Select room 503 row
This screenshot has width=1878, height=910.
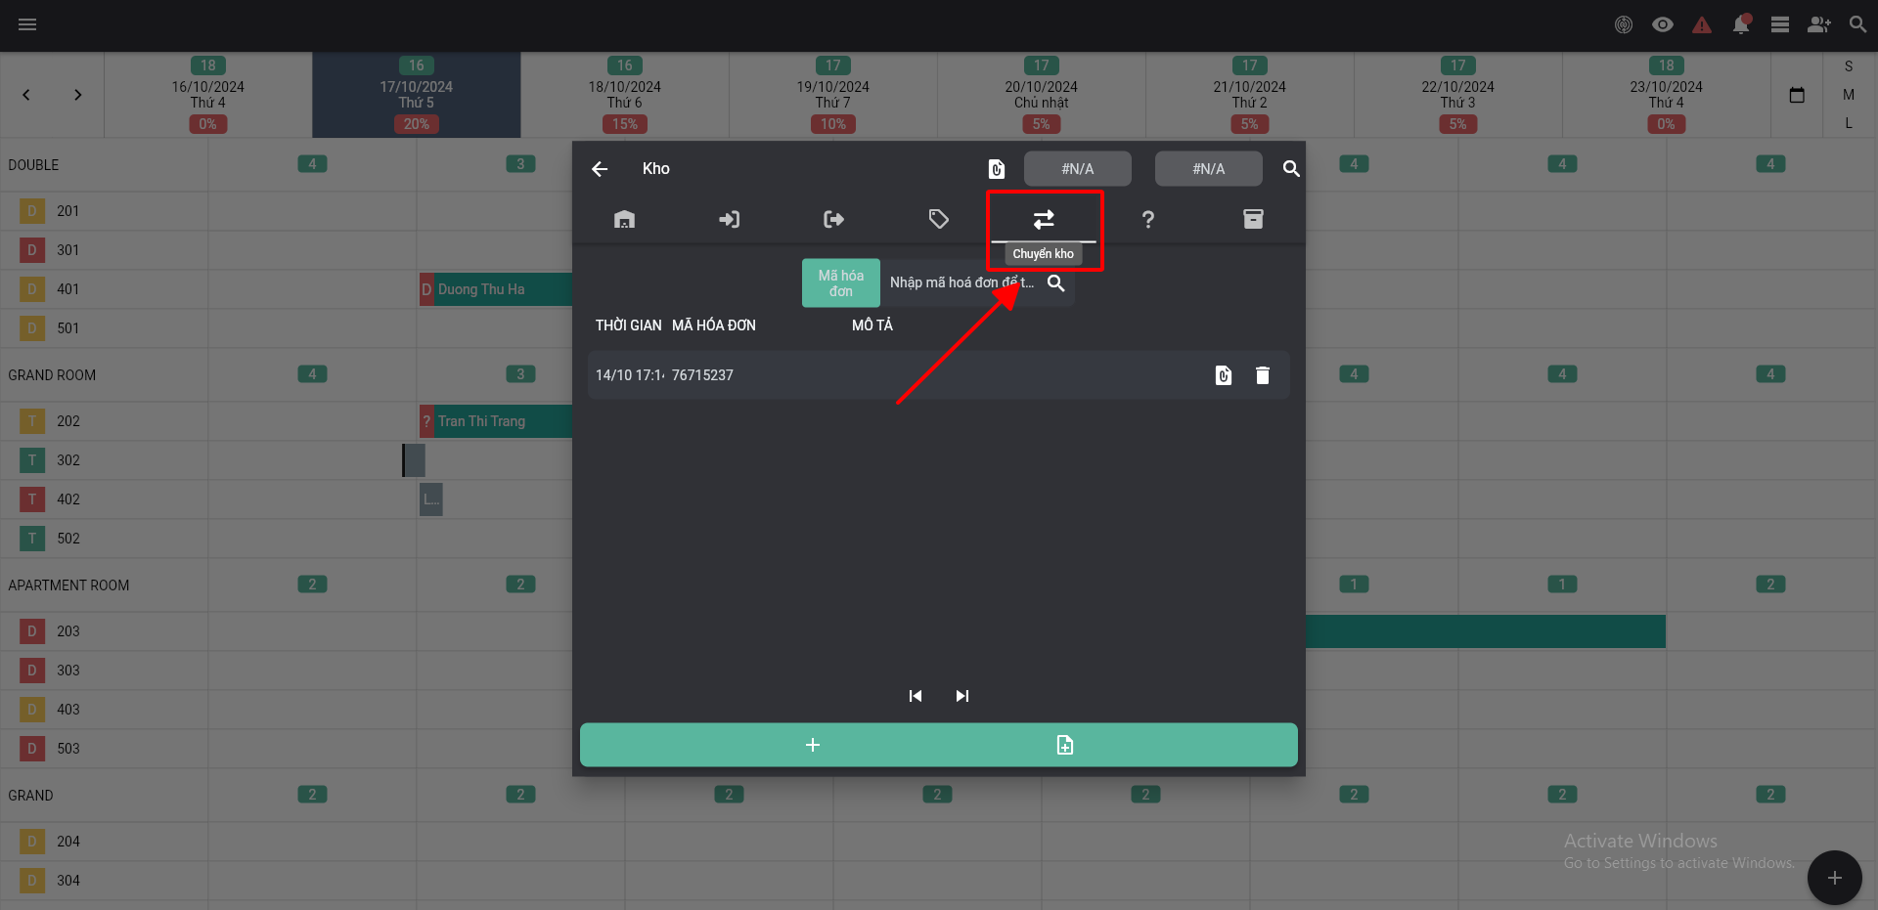104,749
